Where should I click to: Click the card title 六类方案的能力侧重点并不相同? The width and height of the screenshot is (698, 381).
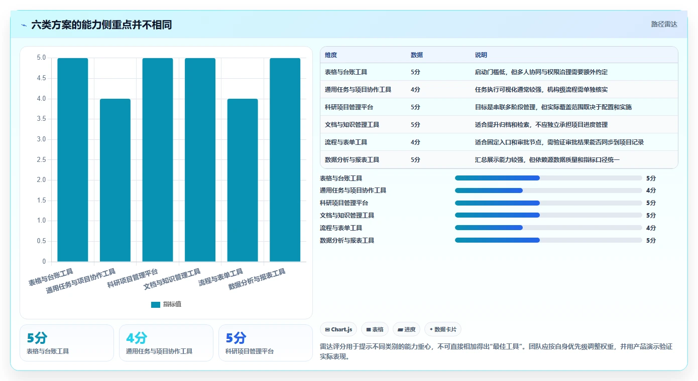click(101, 25)
